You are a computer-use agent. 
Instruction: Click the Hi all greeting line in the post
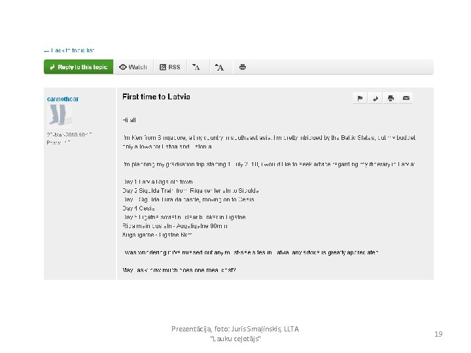coord(129,120)
